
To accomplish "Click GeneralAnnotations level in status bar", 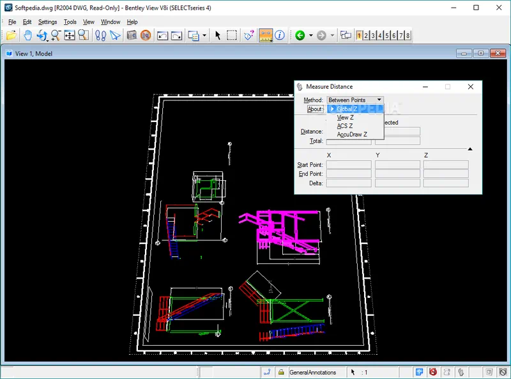I will point(312,372).
